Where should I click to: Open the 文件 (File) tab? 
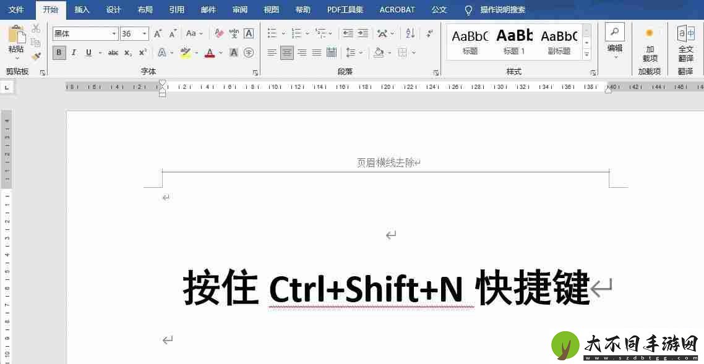point(16,10)
